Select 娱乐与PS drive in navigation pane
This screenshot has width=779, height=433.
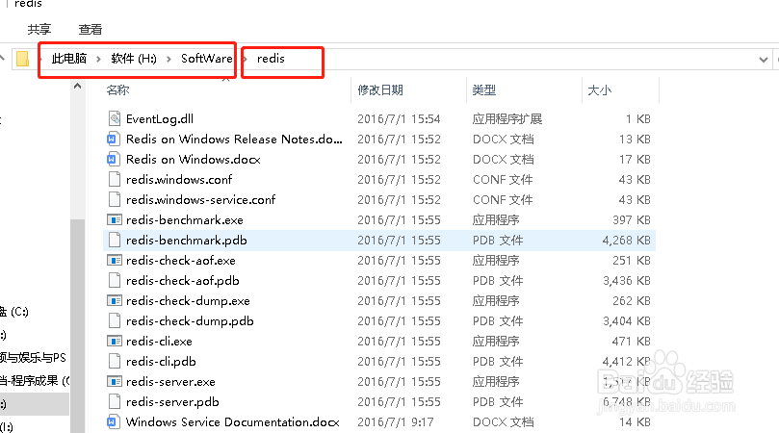click(34, 358)
